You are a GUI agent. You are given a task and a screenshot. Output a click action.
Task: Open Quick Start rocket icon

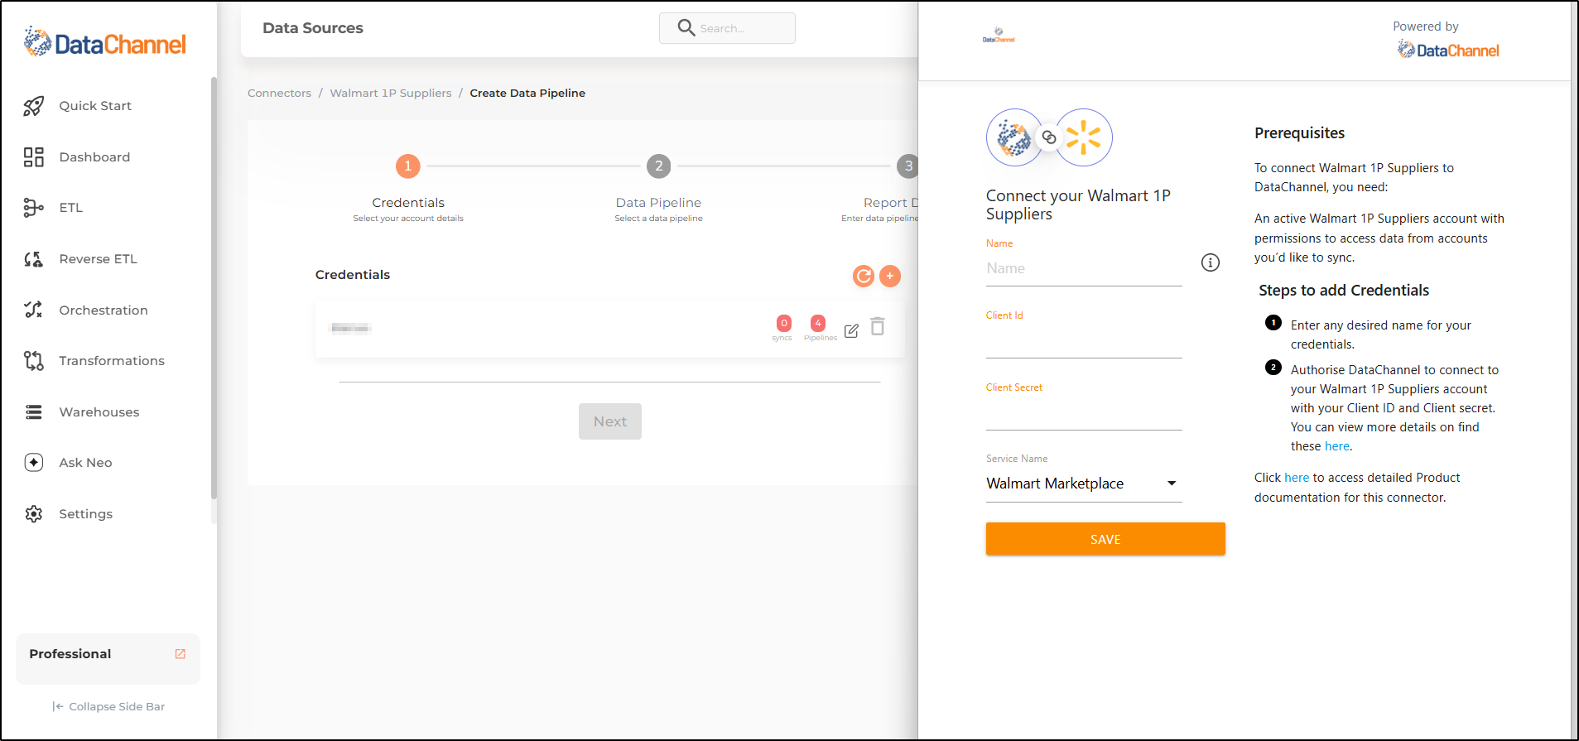[33, 106]
